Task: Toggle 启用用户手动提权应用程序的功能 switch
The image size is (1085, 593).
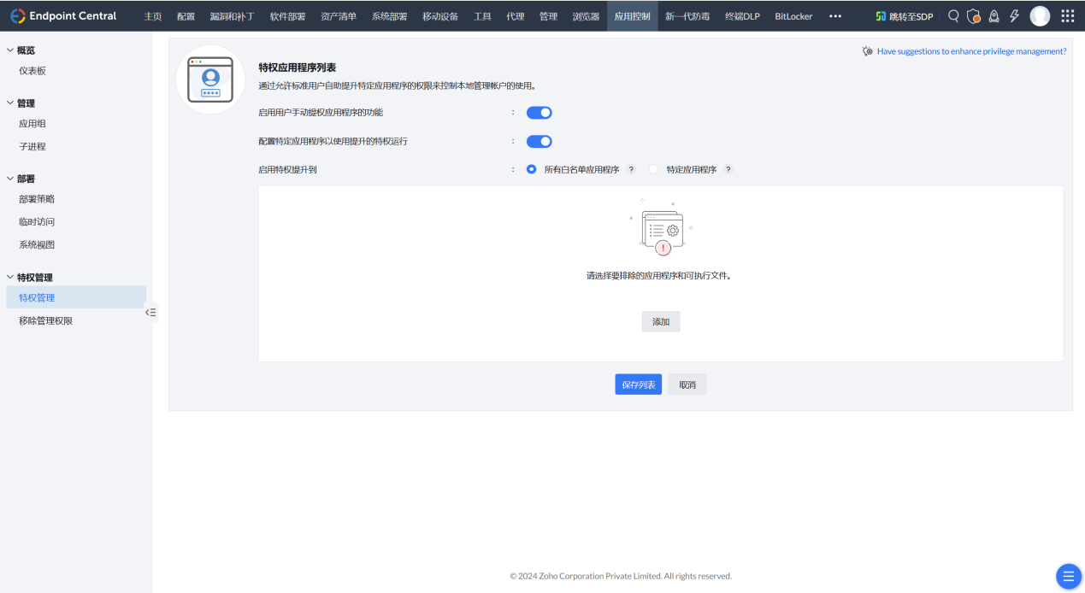Action: pos(539,113)
